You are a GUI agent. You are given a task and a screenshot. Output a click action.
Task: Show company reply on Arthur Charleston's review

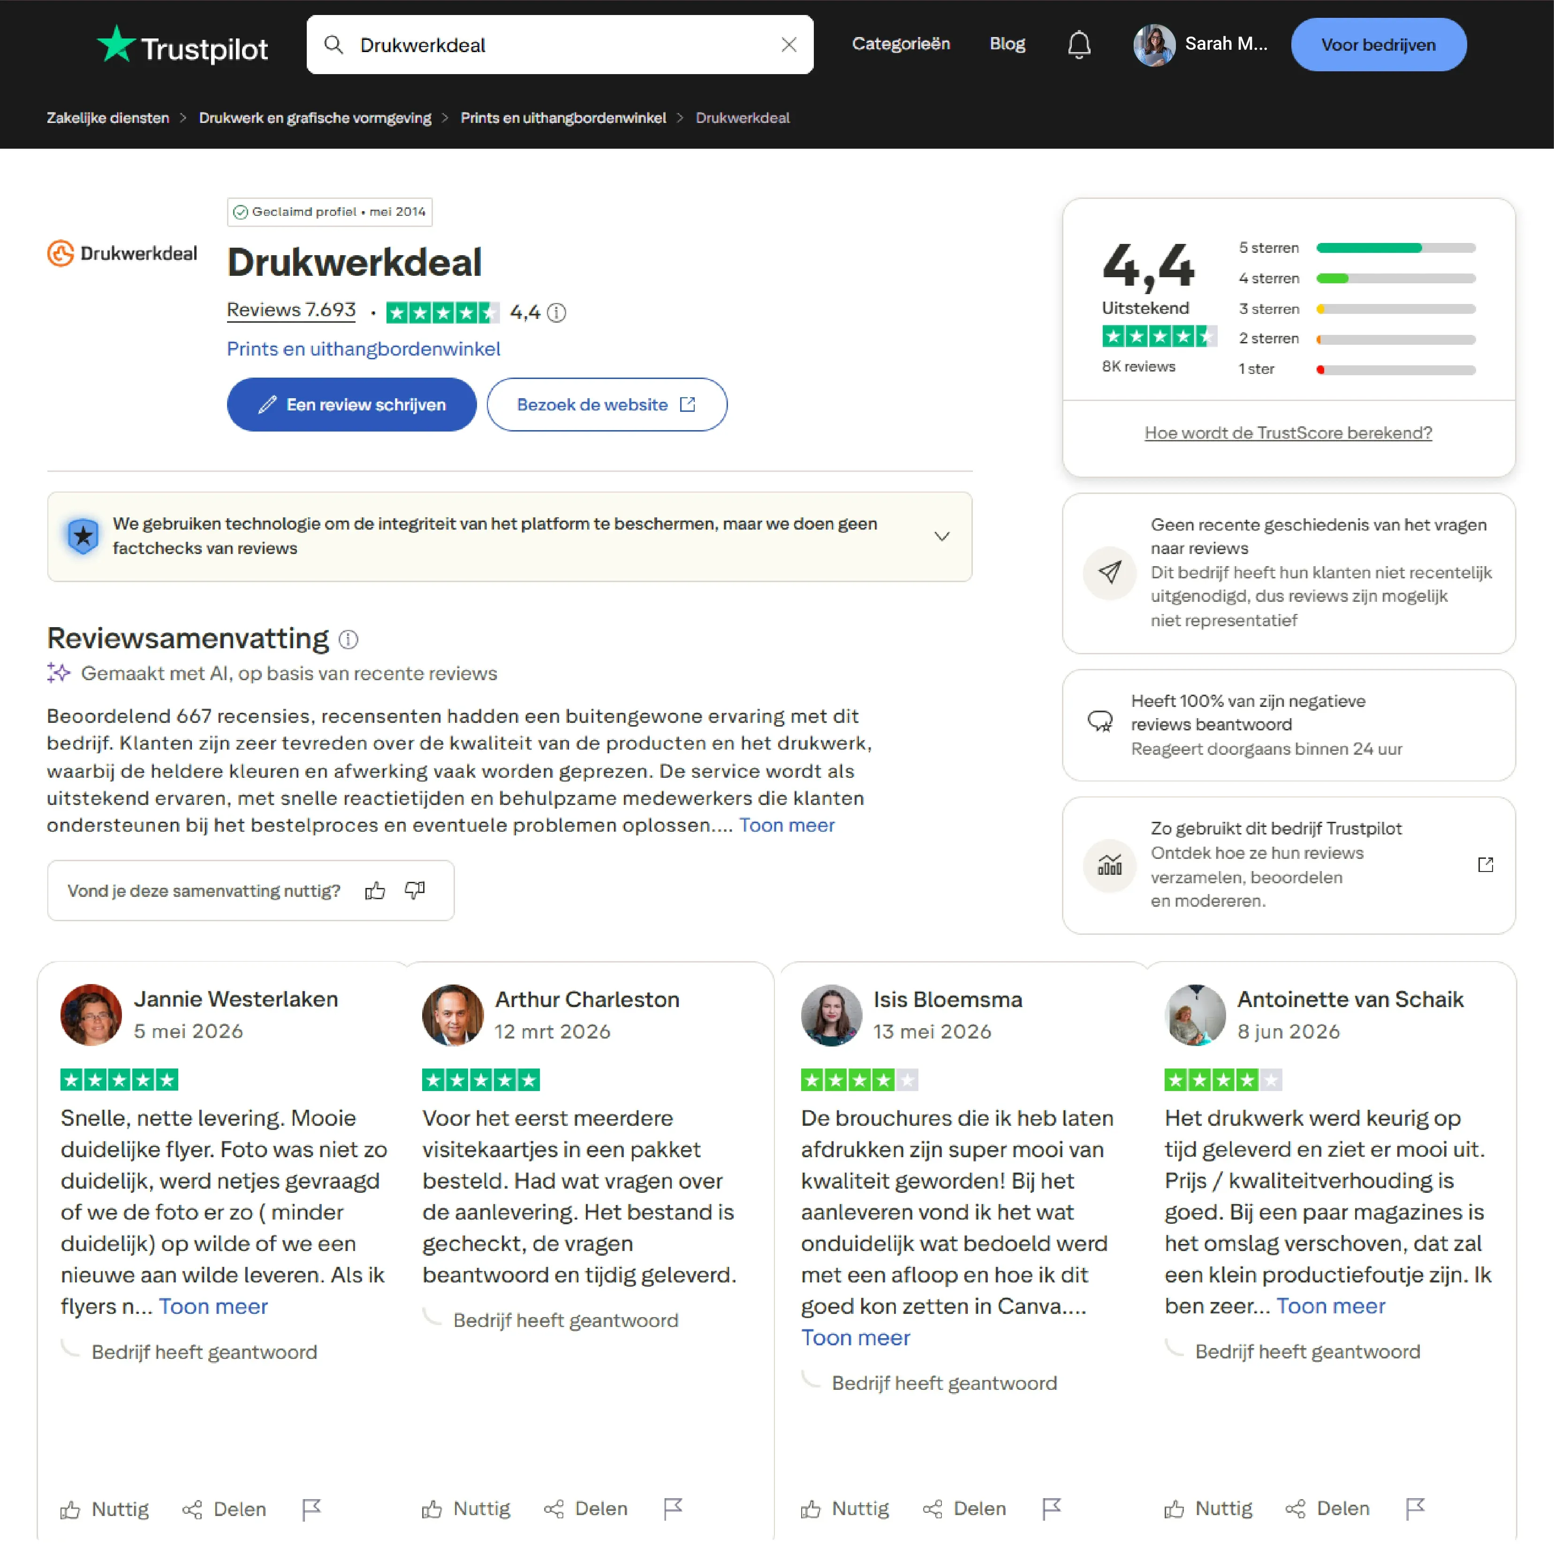click(x=566, y=1321)
